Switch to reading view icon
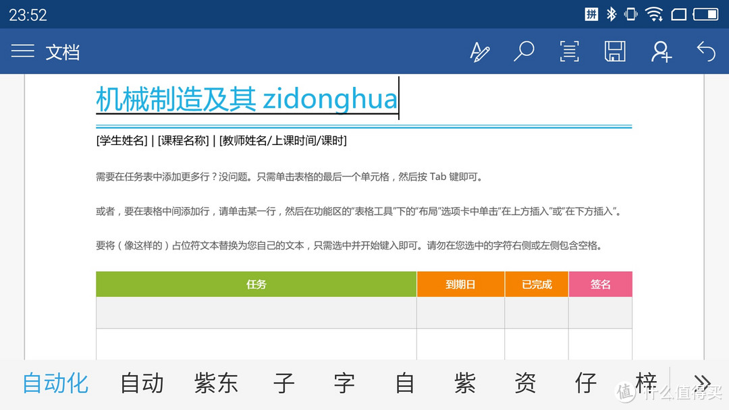 click(570, 51)
